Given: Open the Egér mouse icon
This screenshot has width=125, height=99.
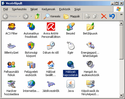Looking at the screenshot, I should [x=71, y=46].
